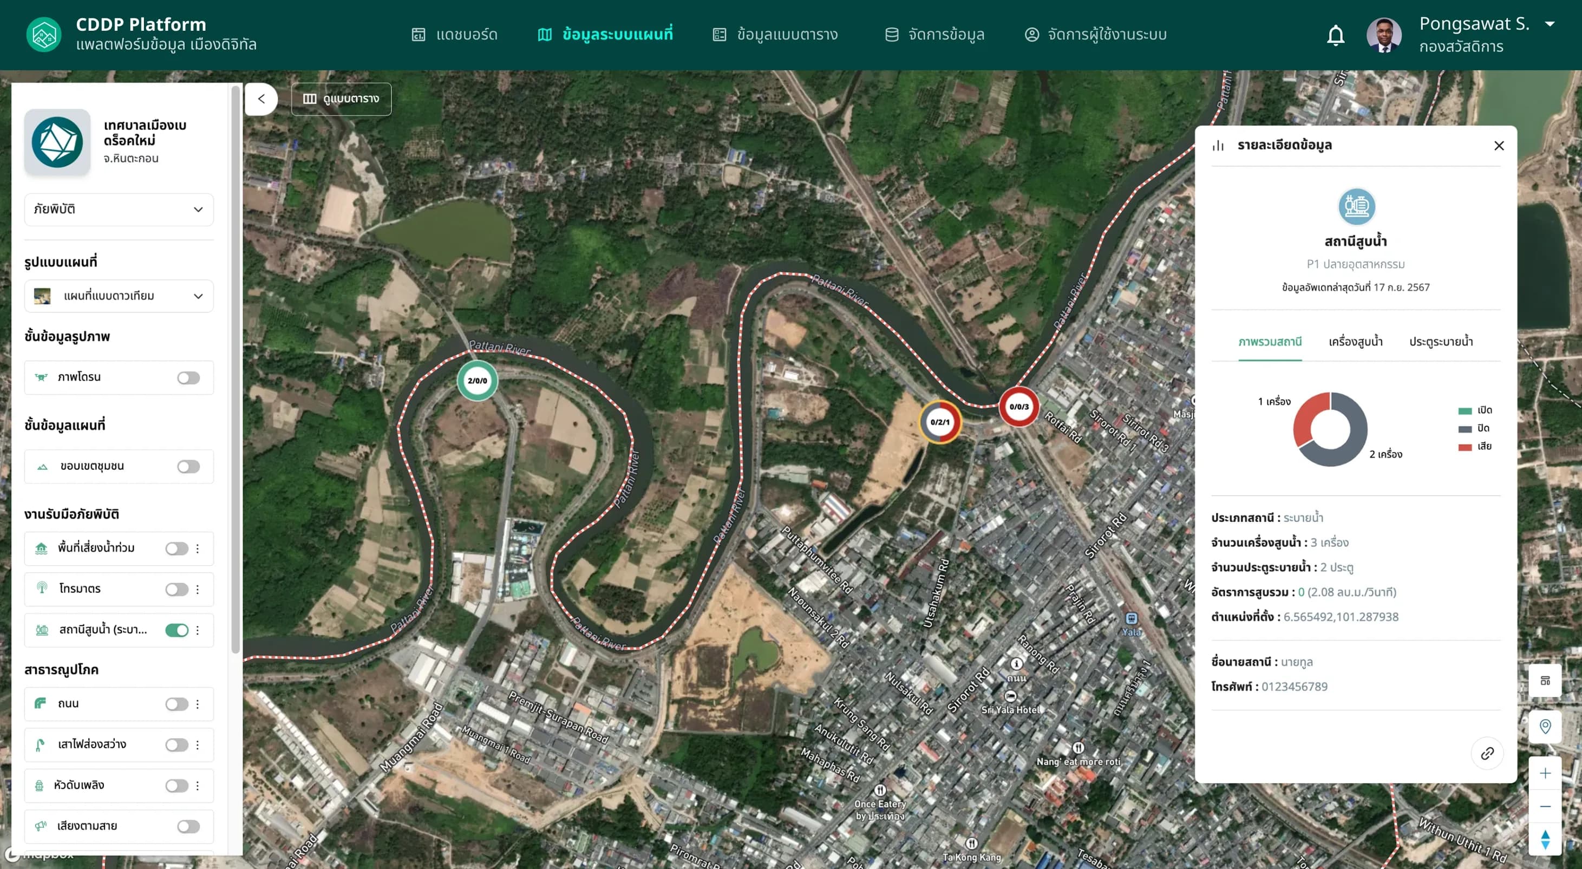
Task: Click the map location pin icon
Action: coord(1545,727)
